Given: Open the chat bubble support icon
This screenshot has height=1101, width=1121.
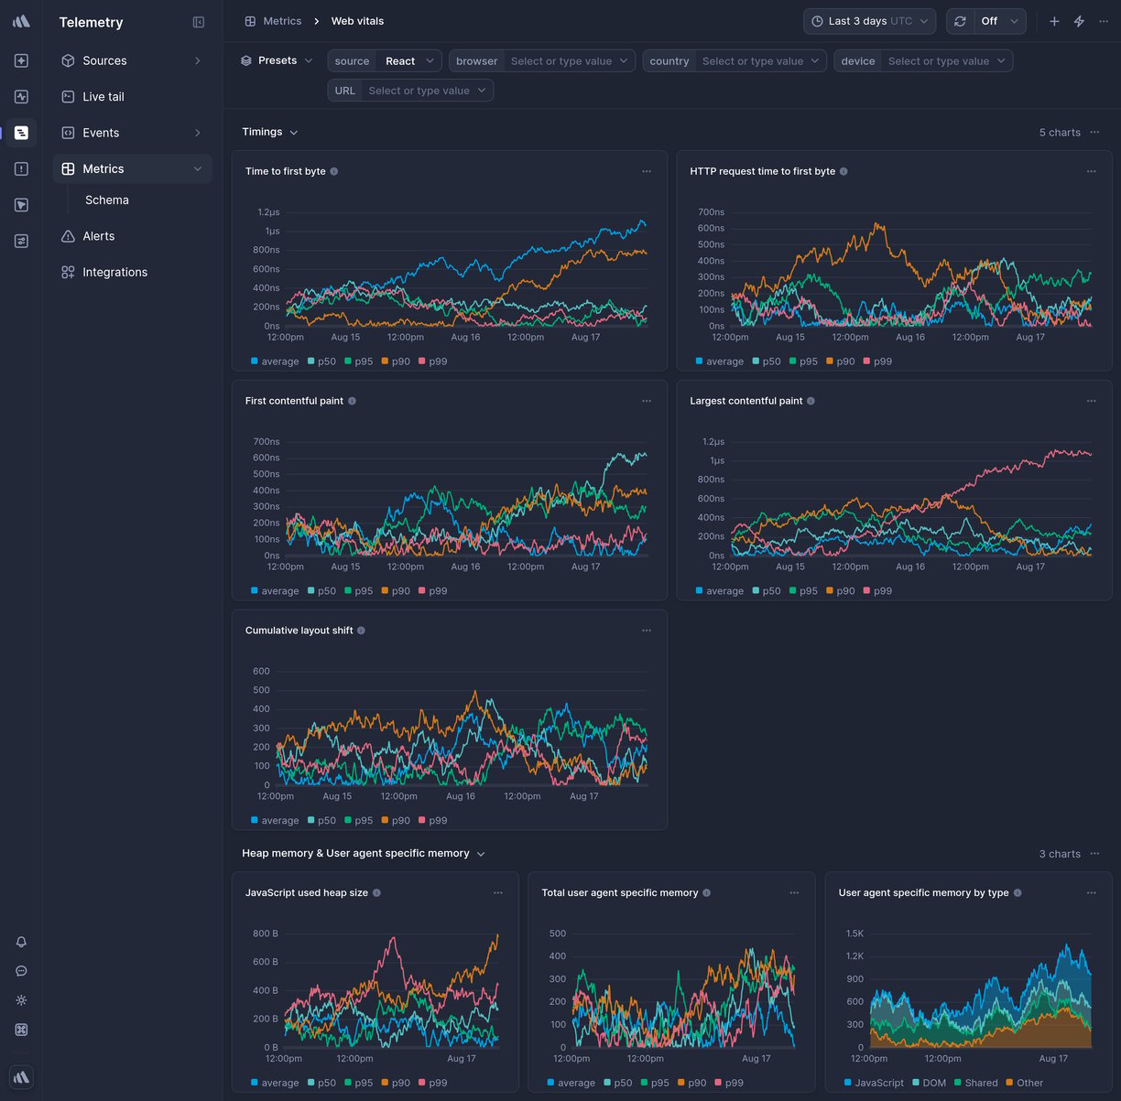Looking at the screenshot, I should 21,971.
